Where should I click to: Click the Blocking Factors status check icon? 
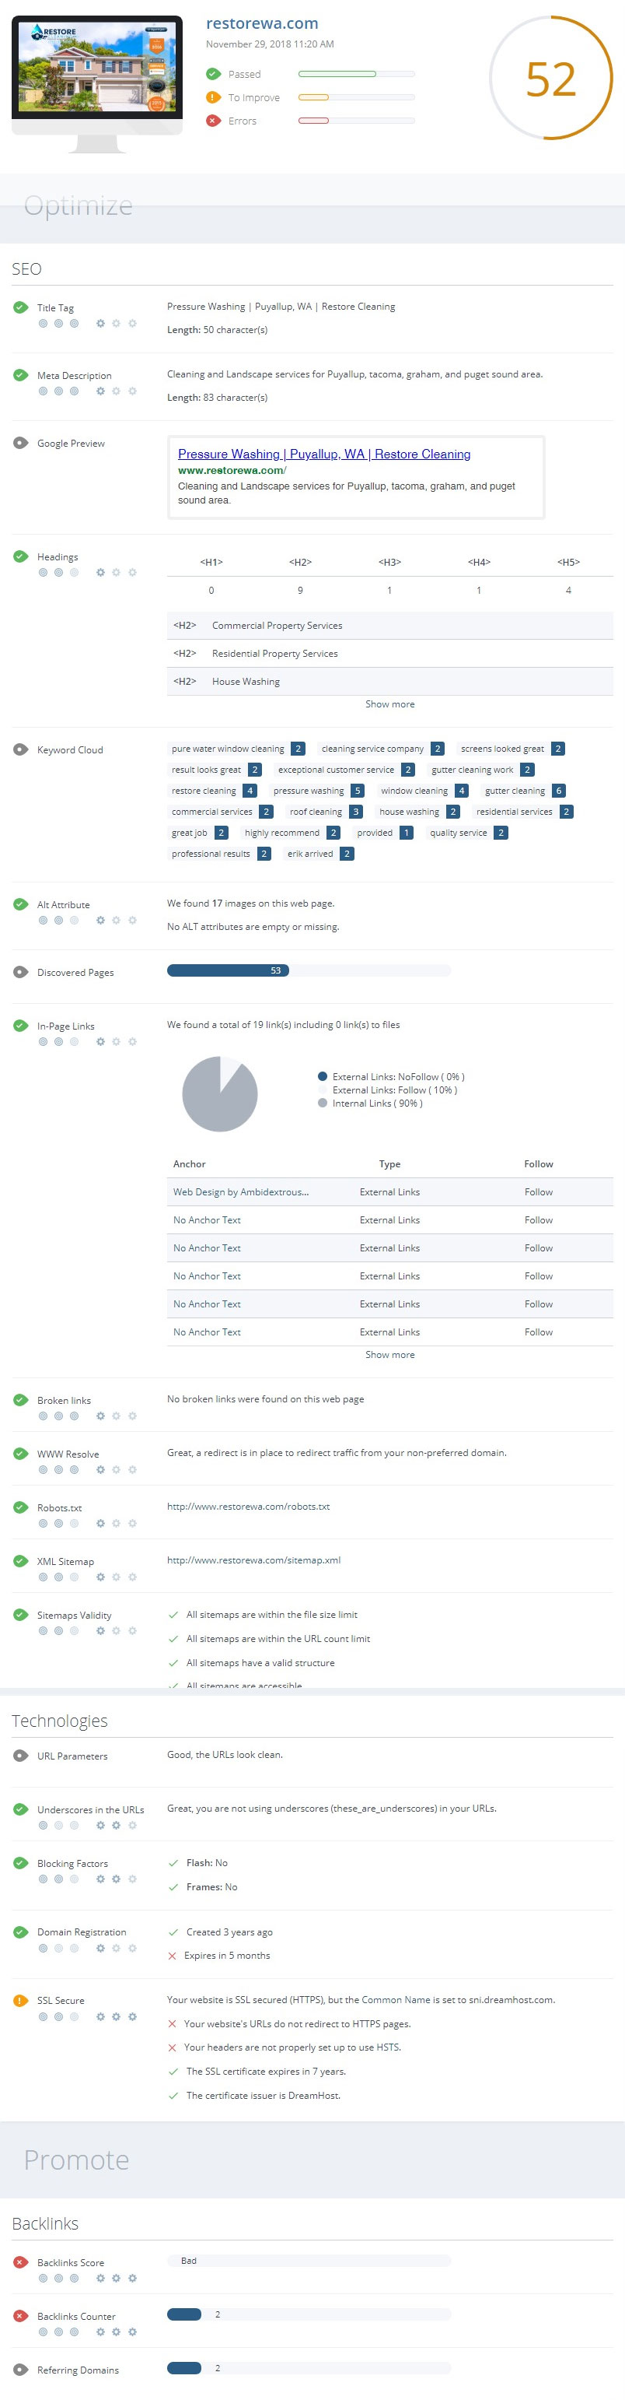(20, 1863)
